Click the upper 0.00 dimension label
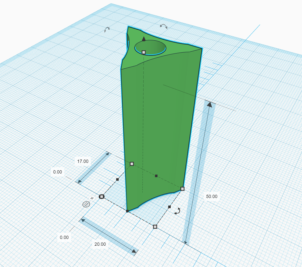The height and width of the screenshot is (267, 302). (x=57, y=172)
